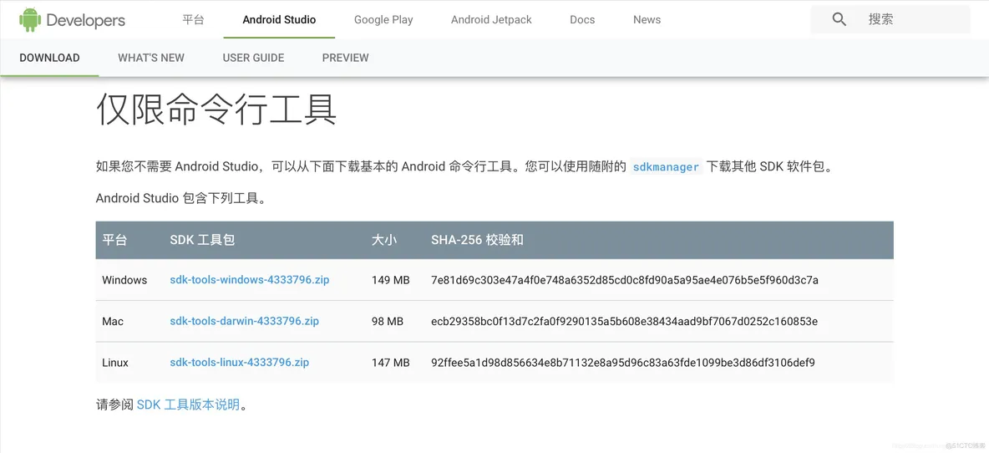
Task: Select the Windows platform cell
Action: pos(124,280)
